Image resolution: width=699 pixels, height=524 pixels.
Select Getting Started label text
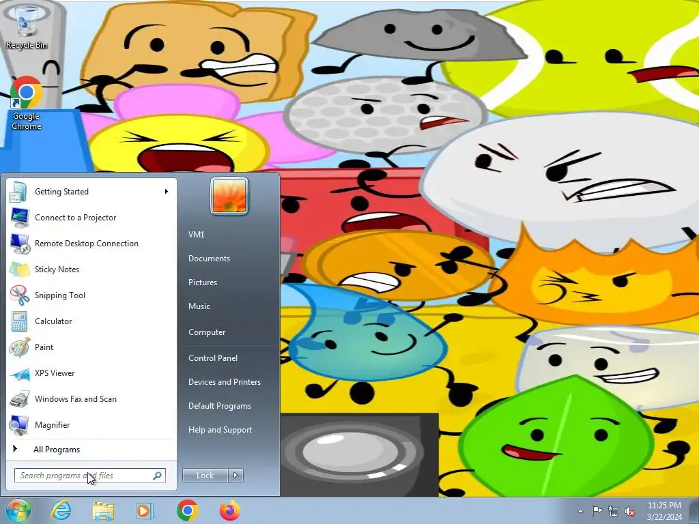[x=61, y=192]
